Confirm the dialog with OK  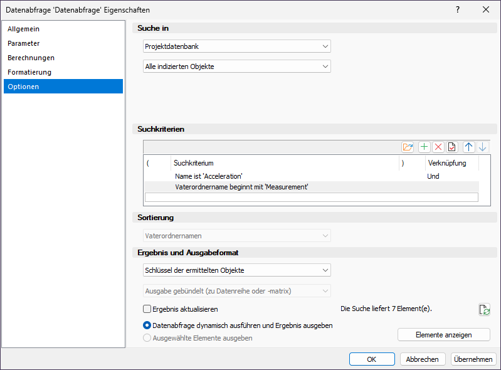371,359
